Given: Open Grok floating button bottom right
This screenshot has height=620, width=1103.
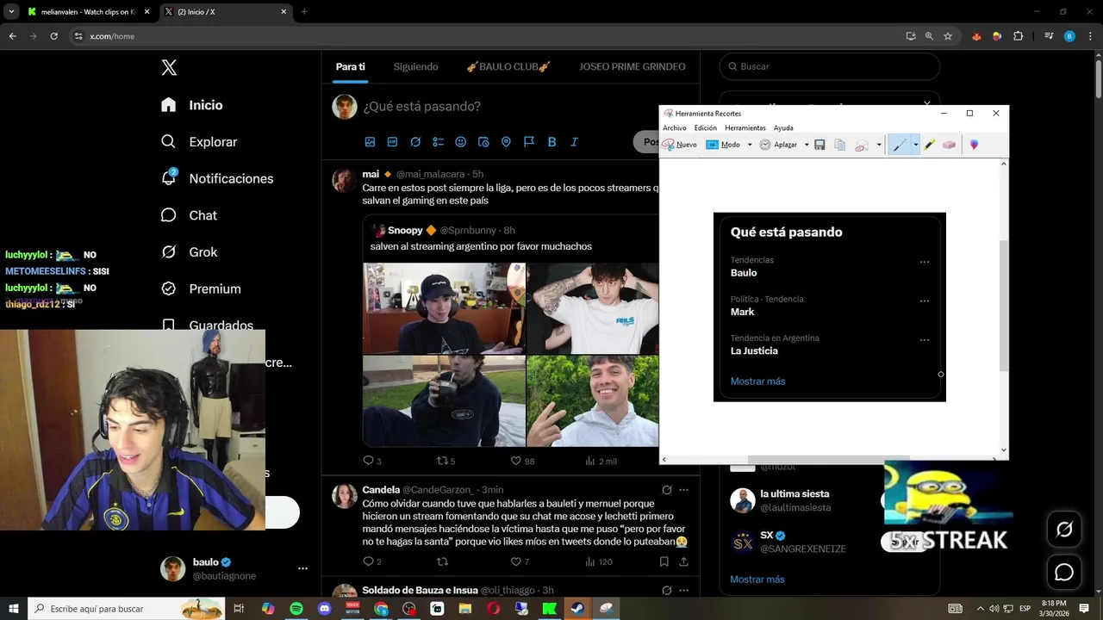Looking at the screenshot, I should point(1064,530).
